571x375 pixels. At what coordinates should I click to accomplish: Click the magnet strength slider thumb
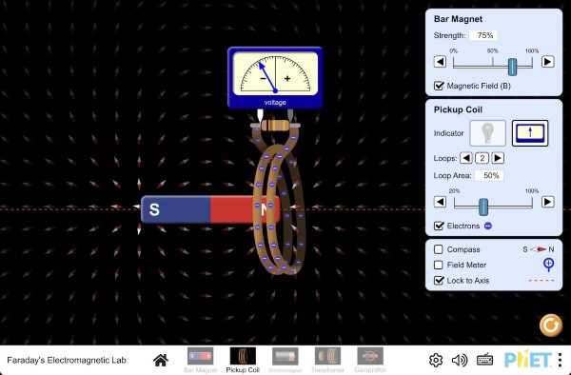[x=512, y=67]
